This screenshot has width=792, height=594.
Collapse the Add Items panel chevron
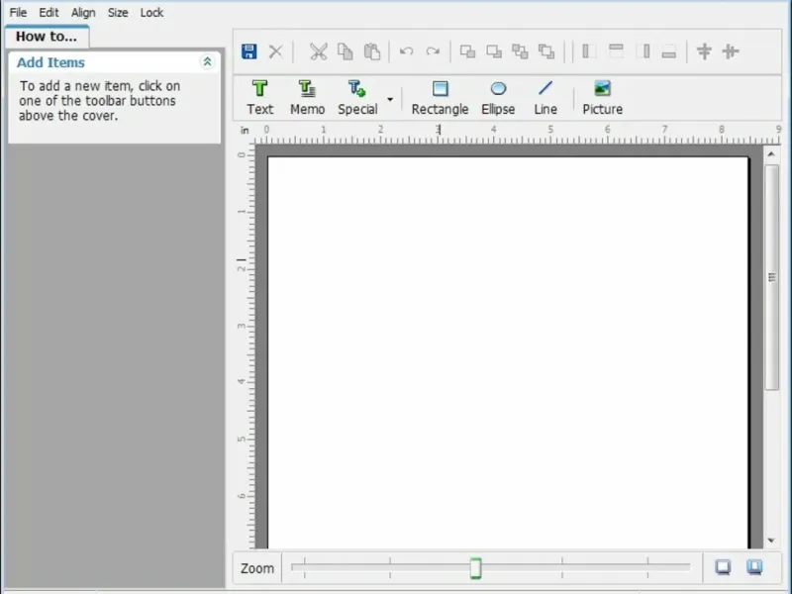(207, 62)
